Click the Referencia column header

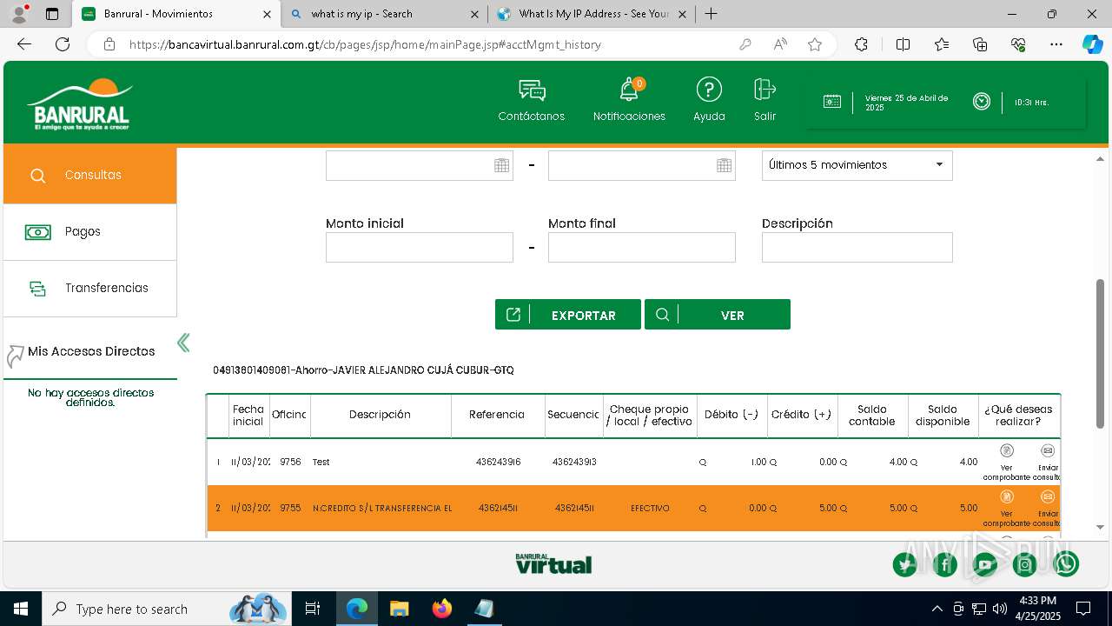(497, 415)
